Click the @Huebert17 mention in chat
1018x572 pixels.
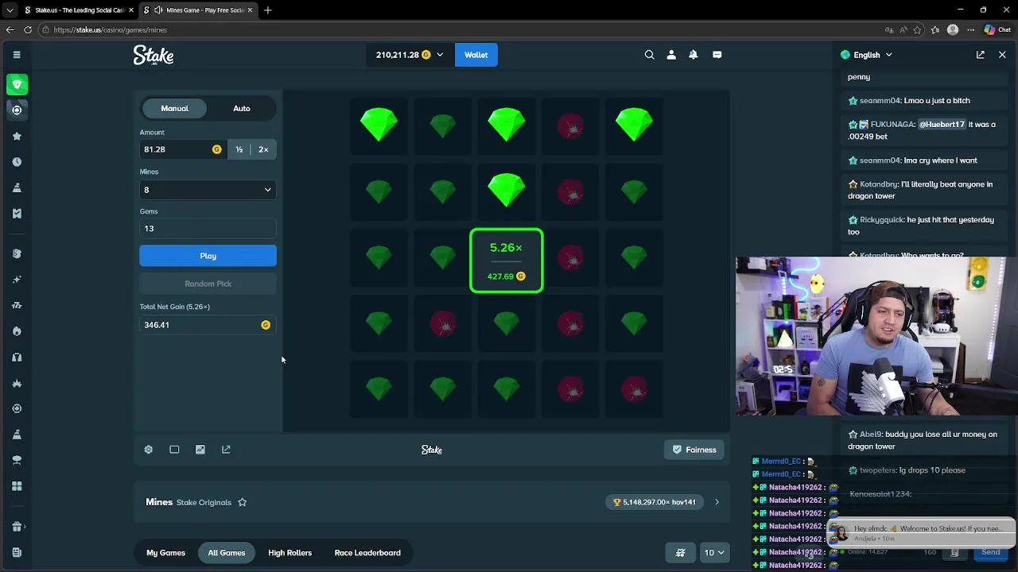[942, 124]
